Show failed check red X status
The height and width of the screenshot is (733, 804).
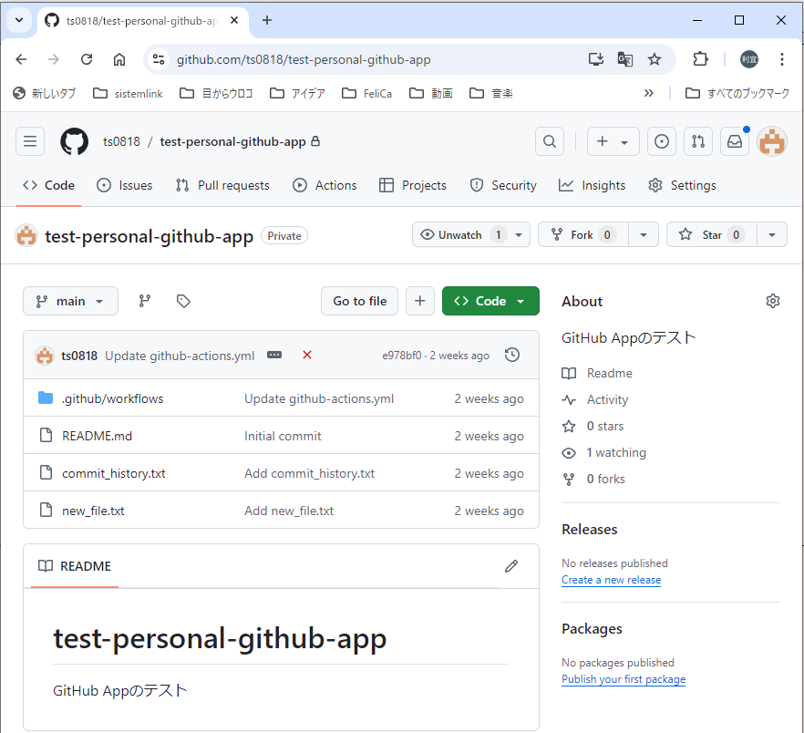(307, 355)
